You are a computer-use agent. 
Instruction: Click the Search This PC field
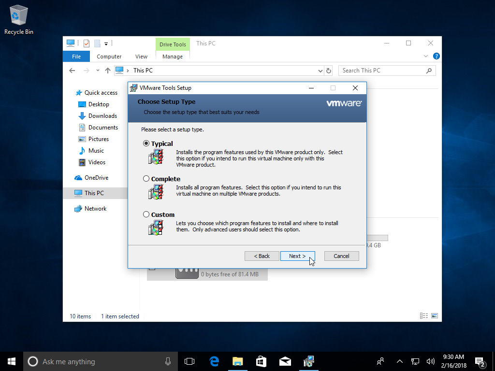coord(382,71)
